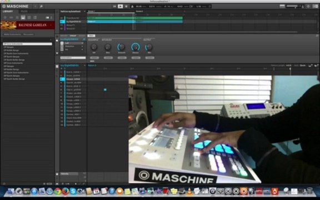The width and height of the screenshot is (320, 200).
Task: Click the arranger horizontal scrollbar
Action: click(192, 32)
